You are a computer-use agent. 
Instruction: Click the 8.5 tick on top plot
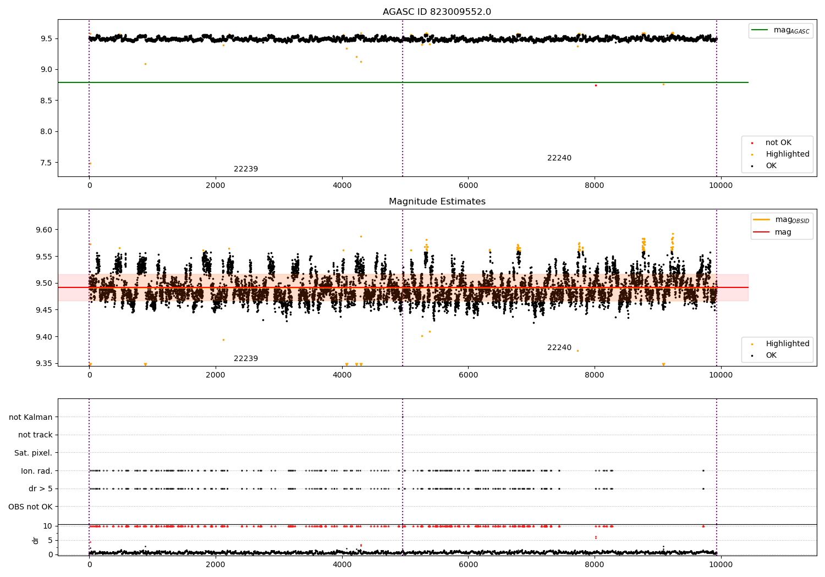[46, 101]
